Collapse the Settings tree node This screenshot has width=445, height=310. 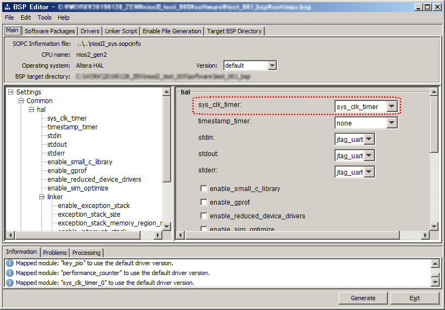coord(11,92)
